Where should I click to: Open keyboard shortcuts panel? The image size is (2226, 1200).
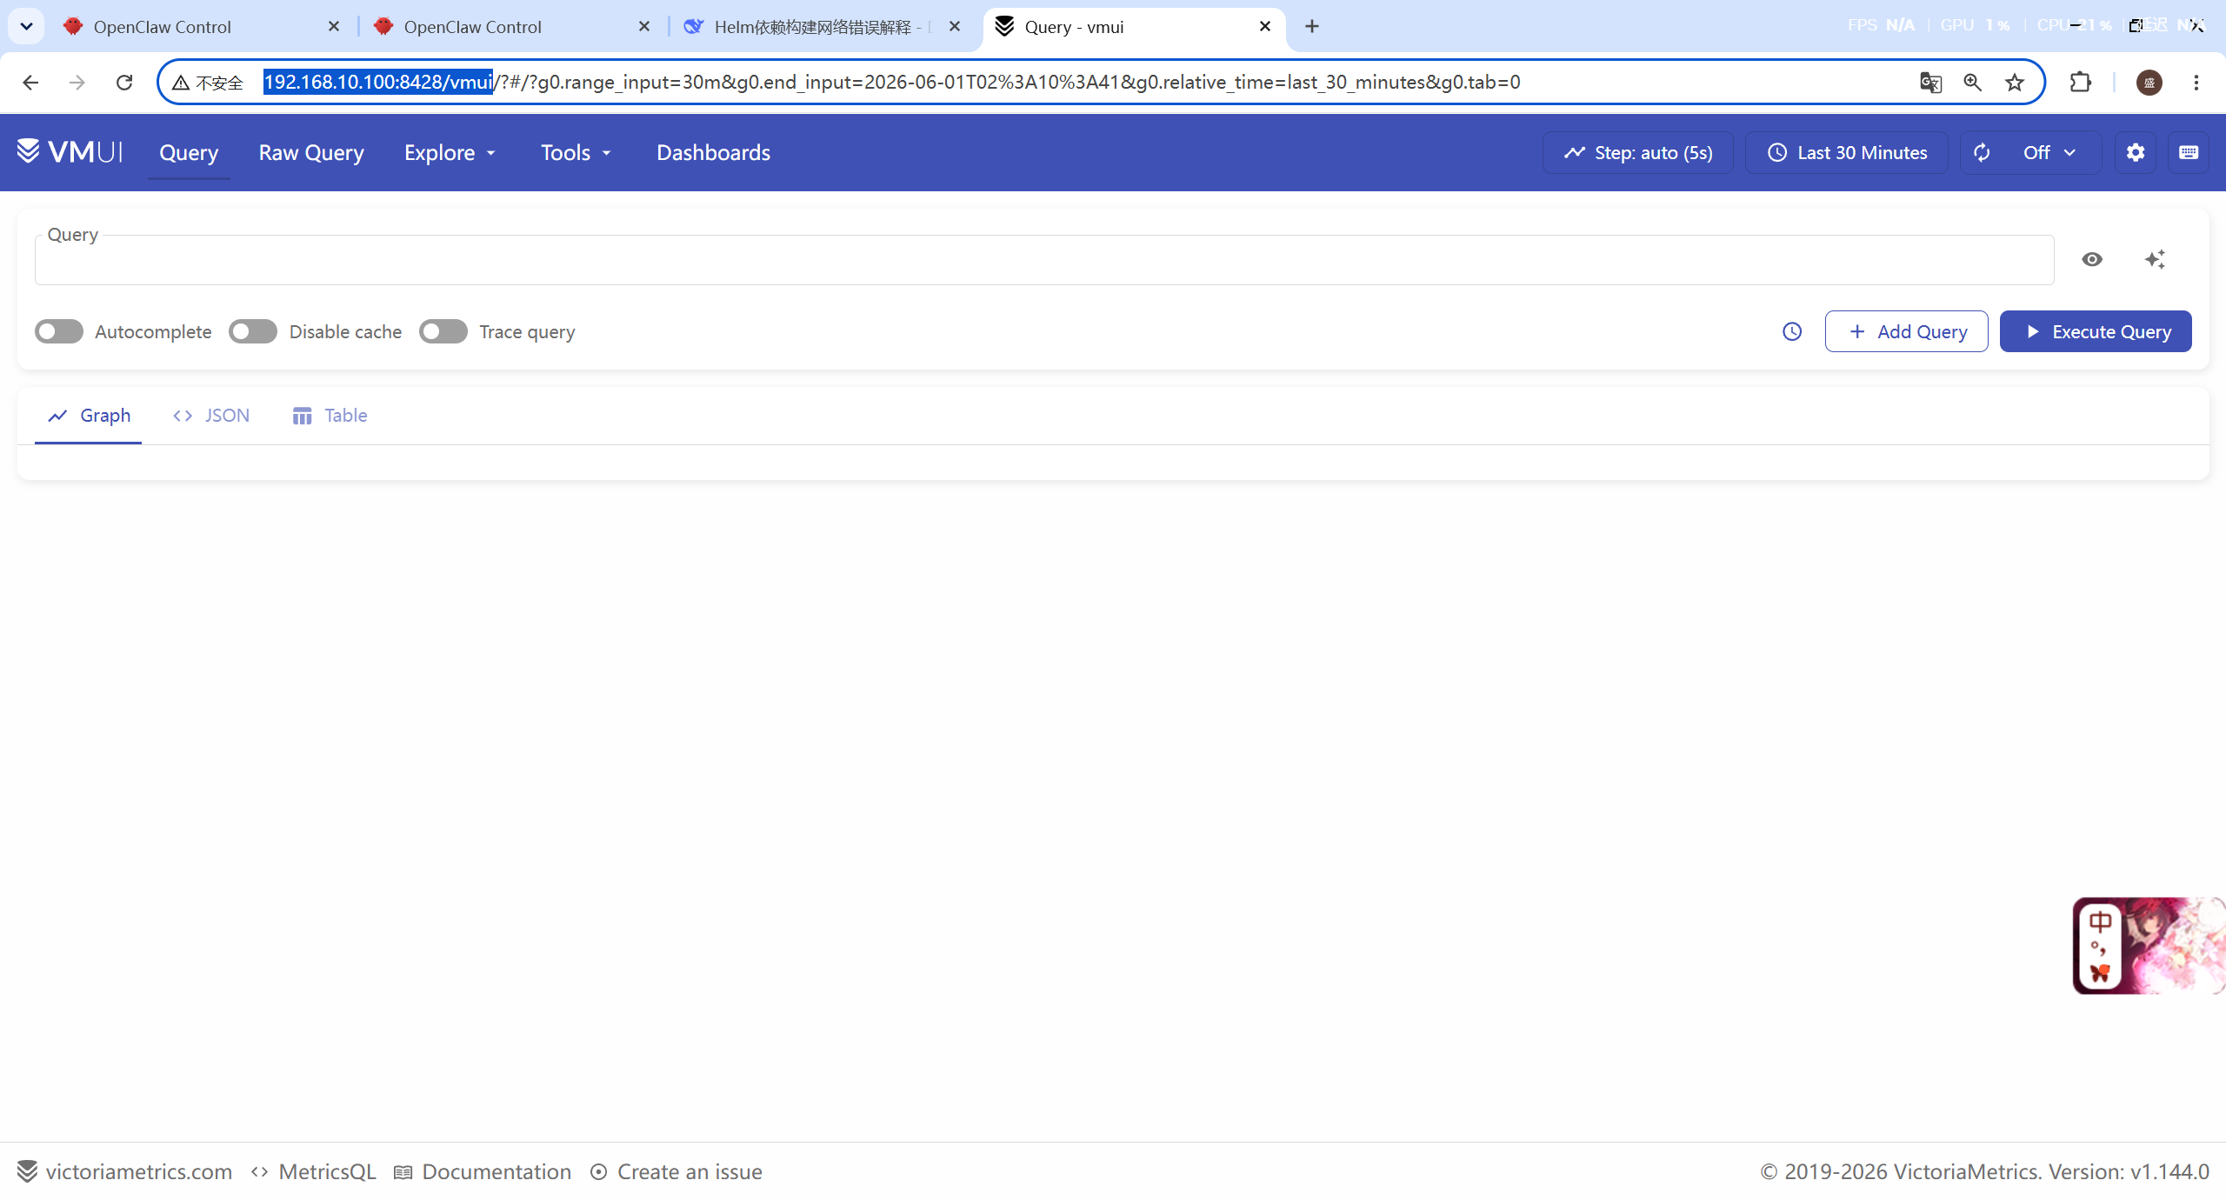2189,153
